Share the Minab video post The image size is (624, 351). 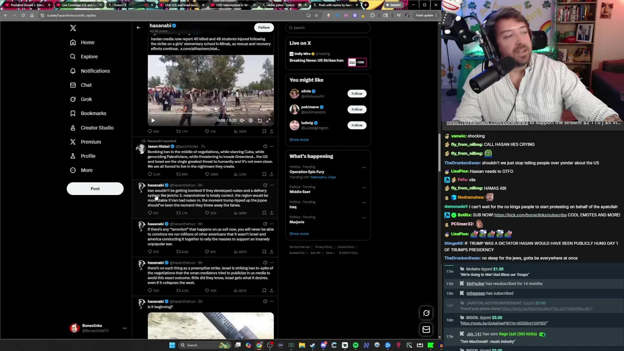coord(272,131)
